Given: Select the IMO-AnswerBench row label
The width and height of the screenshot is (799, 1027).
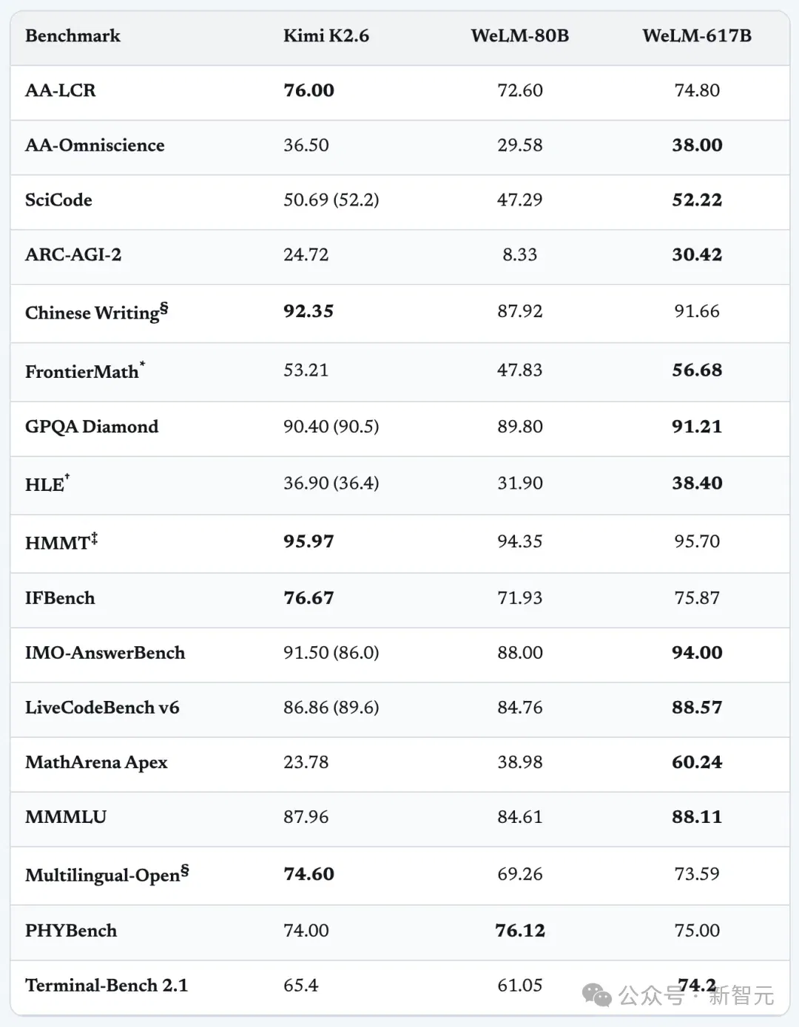Looking at the screenshot, I should pyautogui.click(x=105, y=653).
